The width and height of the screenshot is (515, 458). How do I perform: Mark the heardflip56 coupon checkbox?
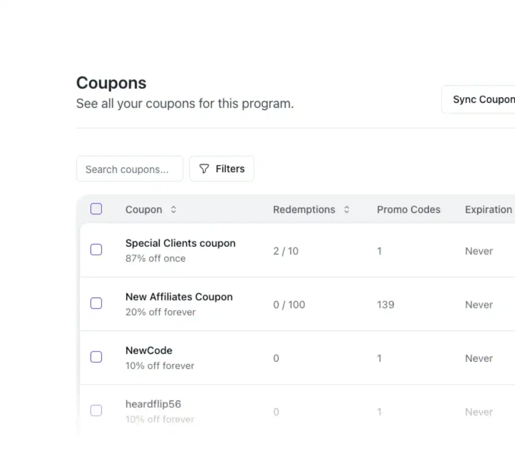tap(96, 411)
